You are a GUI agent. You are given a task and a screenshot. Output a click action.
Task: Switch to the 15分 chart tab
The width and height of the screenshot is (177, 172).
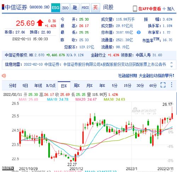tap(127, 86)
